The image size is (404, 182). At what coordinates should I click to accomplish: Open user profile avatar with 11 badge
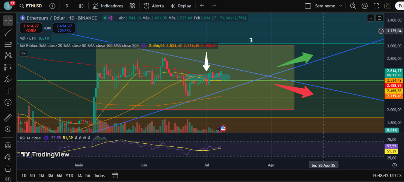pyautogui.click(x=8, y=6)
